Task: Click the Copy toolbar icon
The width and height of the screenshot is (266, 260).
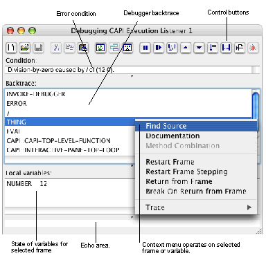Action: pos(69,48)
